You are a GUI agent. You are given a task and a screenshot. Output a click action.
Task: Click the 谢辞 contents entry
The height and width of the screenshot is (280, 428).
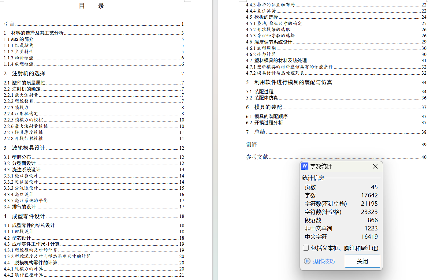coord(336,144)
